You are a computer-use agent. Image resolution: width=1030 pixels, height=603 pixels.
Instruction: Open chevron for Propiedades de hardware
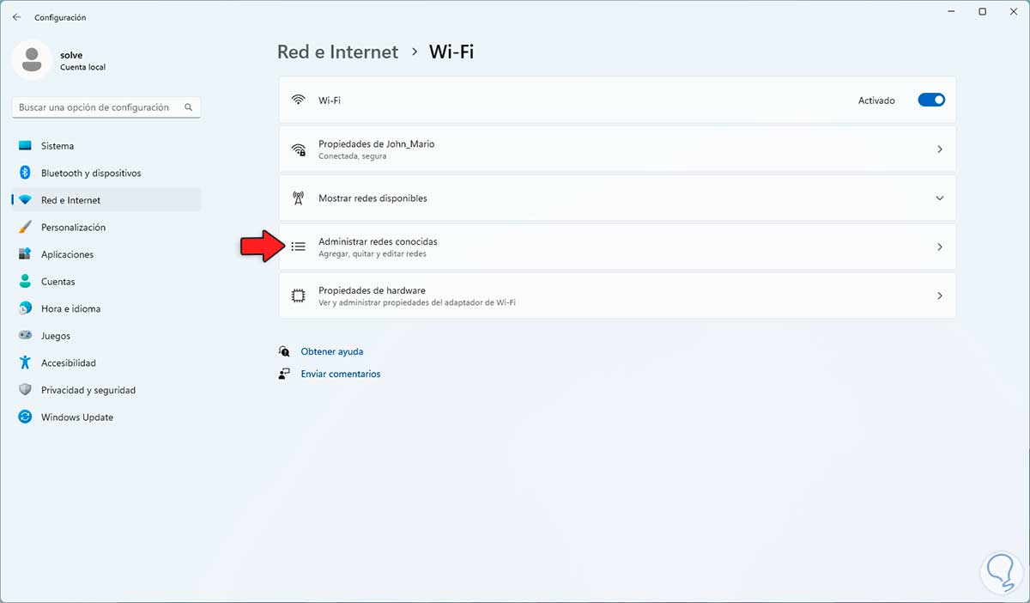(x=940, y=295)
